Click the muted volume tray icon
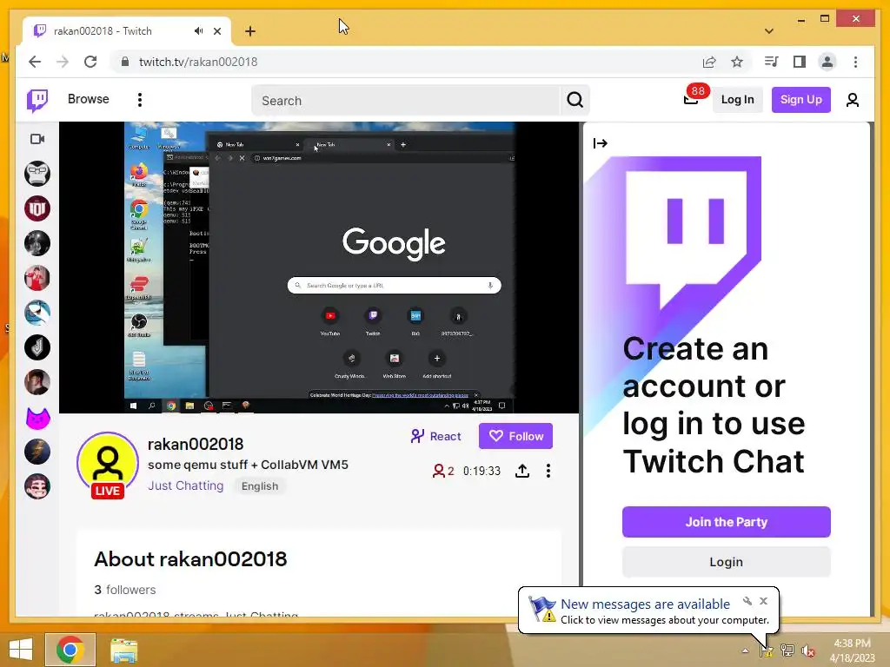 tap(808, 650)
